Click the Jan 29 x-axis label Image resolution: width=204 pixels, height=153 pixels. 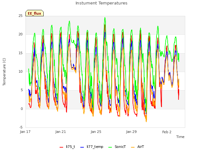131,132
